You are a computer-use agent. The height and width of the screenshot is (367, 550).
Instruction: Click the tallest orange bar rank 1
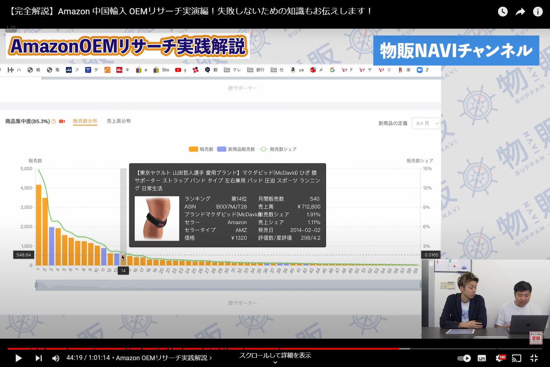point(38,225)
